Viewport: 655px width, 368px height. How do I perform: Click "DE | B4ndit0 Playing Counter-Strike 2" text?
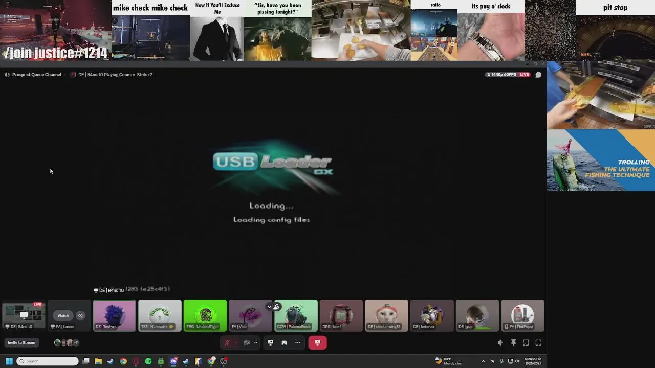(x=115, y=75)
